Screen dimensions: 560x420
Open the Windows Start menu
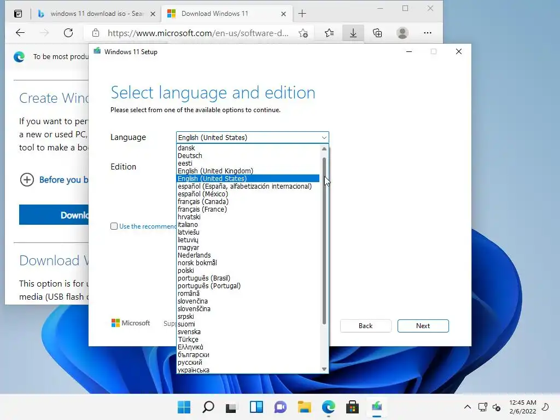[x=184, y=407]
